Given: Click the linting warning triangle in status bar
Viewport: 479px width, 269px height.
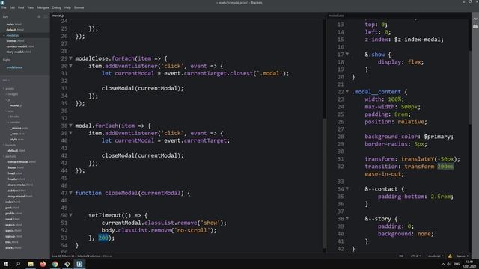Looking at the screenshot, I should 450,256.
